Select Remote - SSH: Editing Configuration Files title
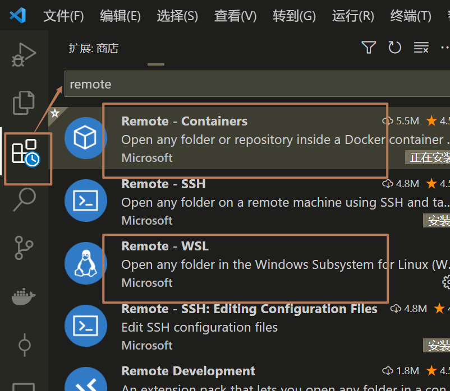The width and height of the screenshot is (450, 391). 249,309
